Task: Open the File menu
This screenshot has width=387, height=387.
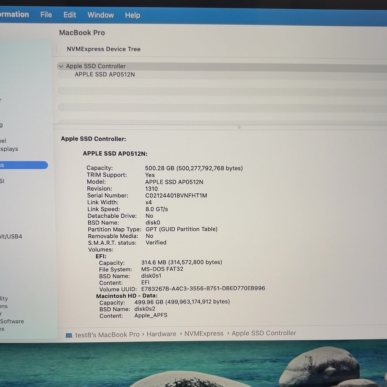Action: pyautogui.click(x=46, y=15)
